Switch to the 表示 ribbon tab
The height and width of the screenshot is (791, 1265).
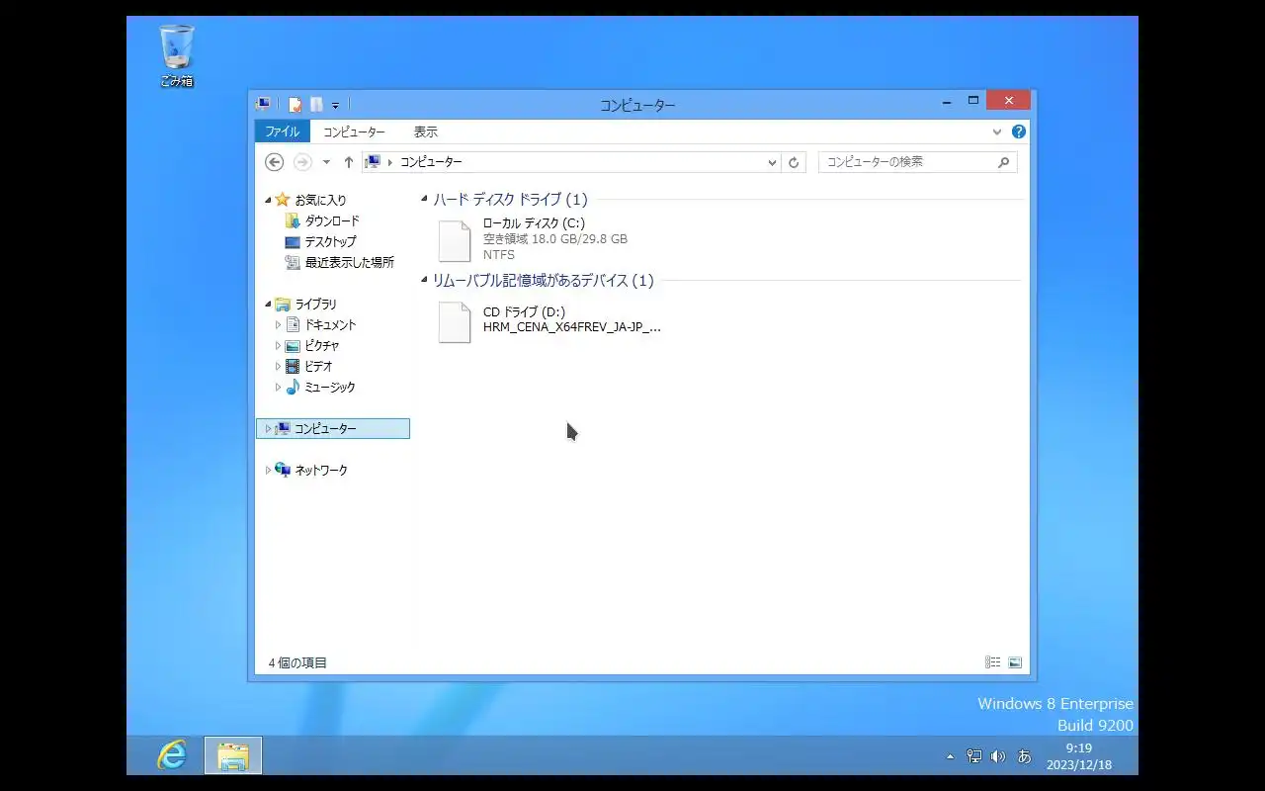[x=425, y=132]
